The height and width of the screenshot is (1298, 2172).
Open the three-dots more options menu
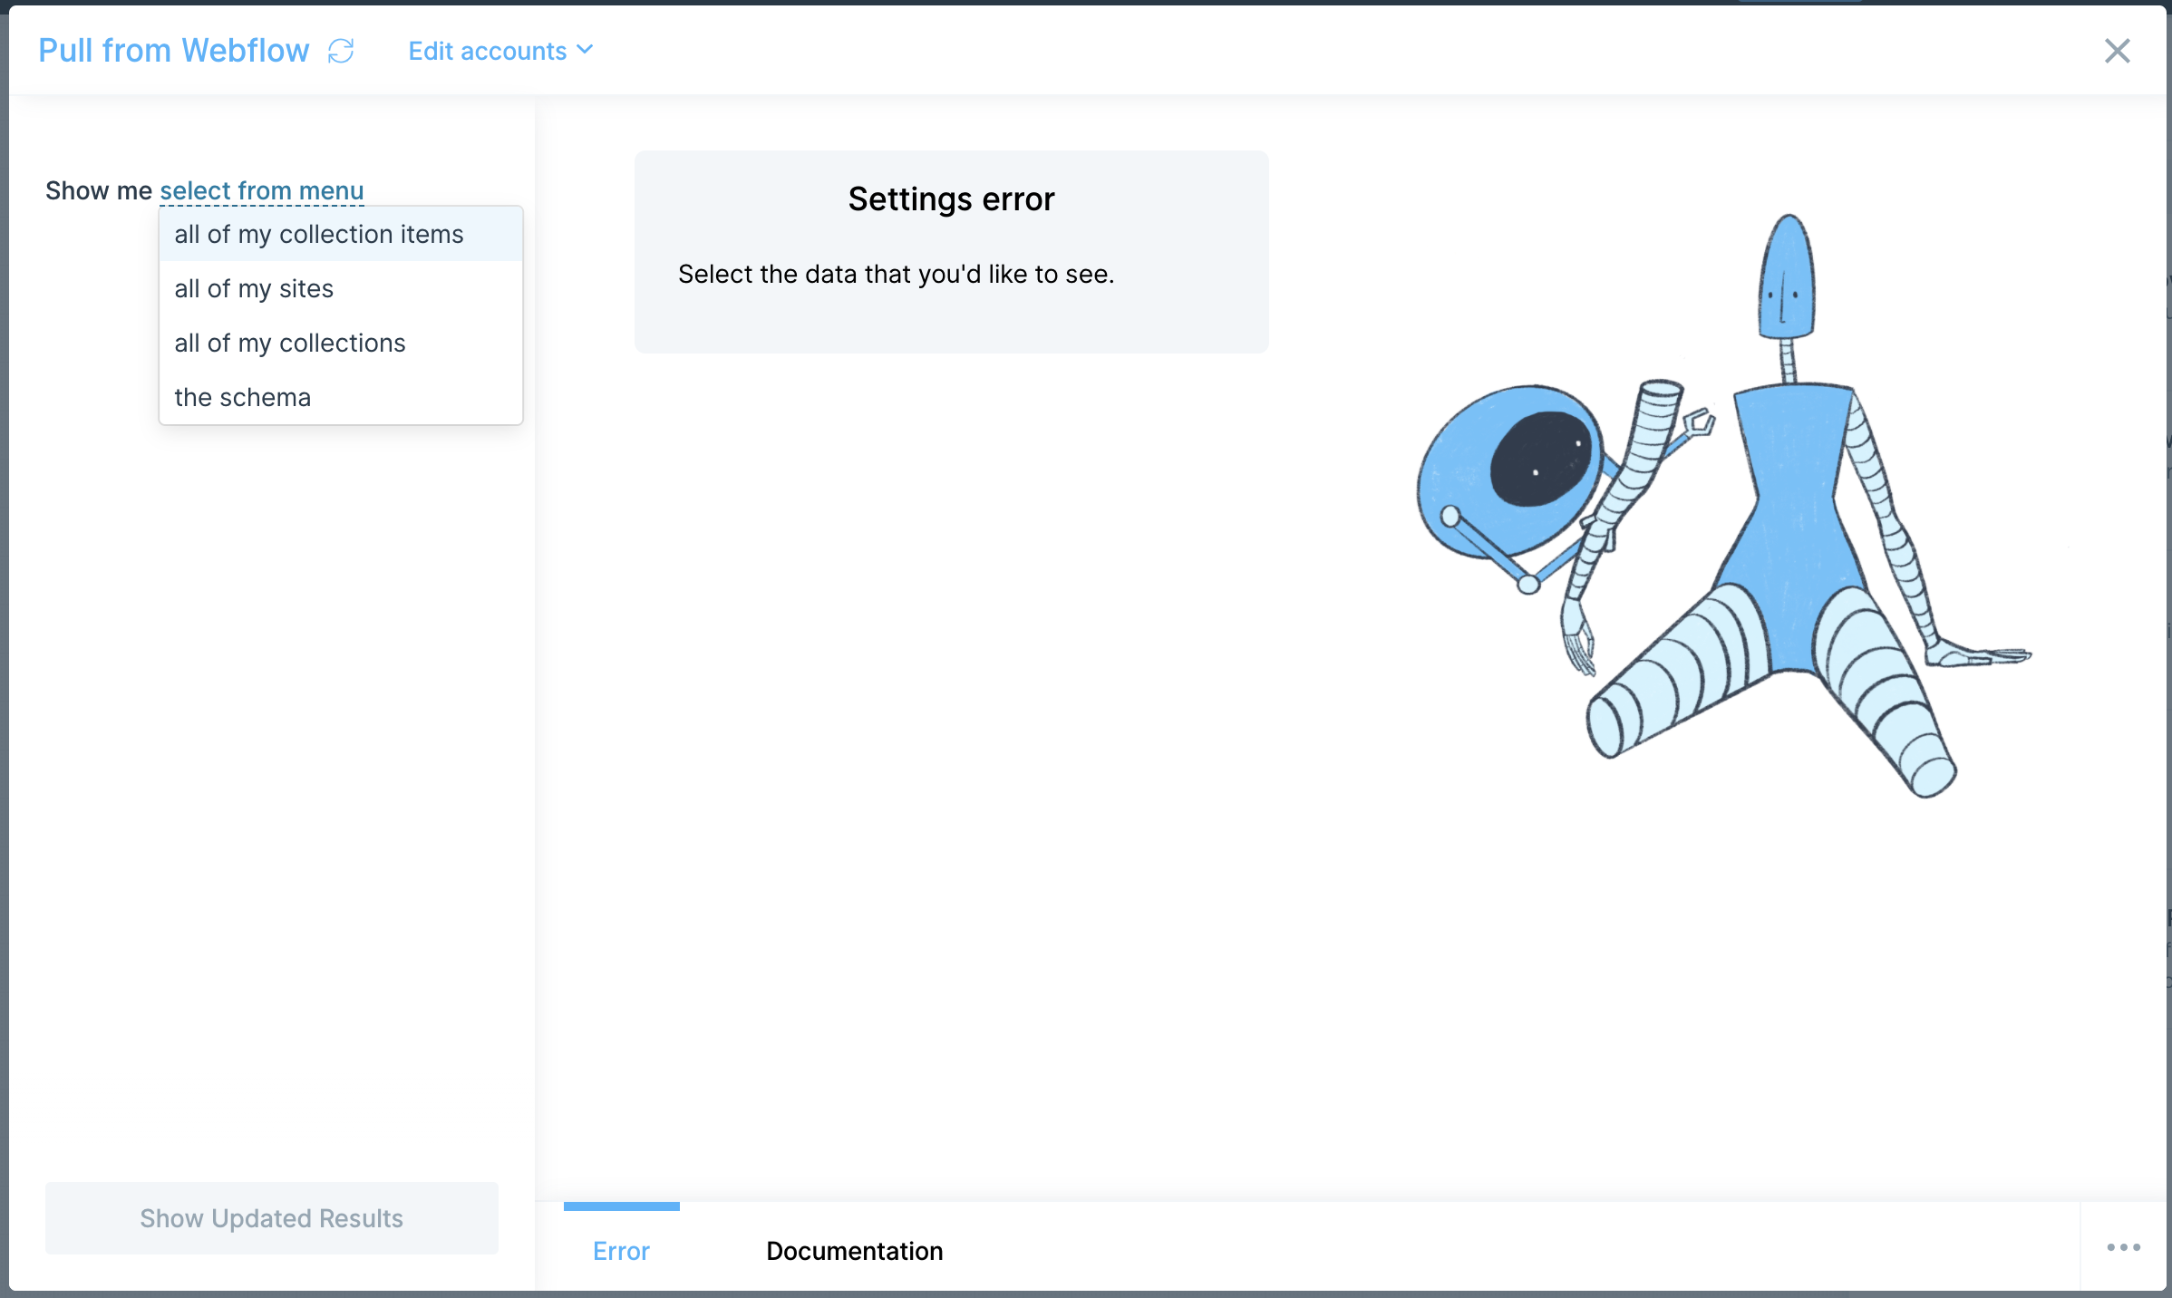[2123, 1247]
